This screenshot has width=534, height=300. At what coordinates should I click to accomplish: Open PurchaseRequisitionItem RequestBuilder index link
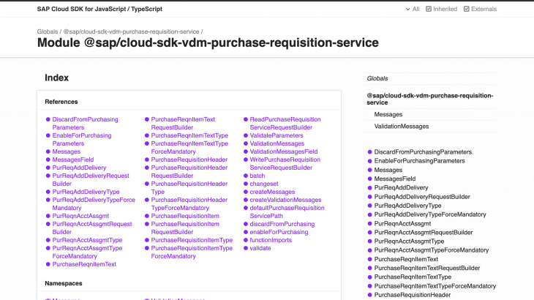(x=185, y=228)
